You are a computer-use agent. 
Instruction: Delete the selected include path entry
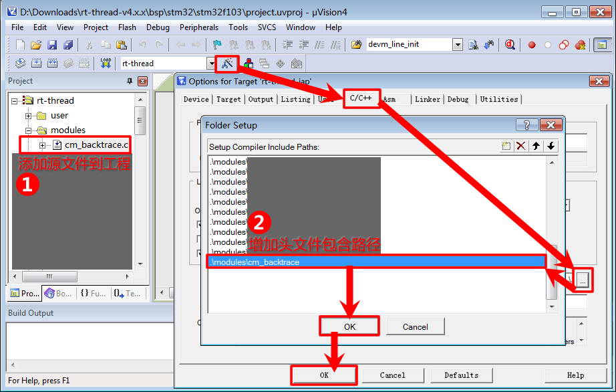pyautogui.click(x=521, y=146)
